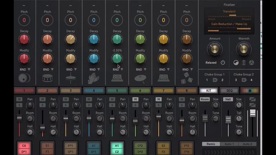Image resolution: width=276 pixels, height=155 pixels.
Task: Unmute channel 7 with its M button
Action: click(x=158, y=99)
